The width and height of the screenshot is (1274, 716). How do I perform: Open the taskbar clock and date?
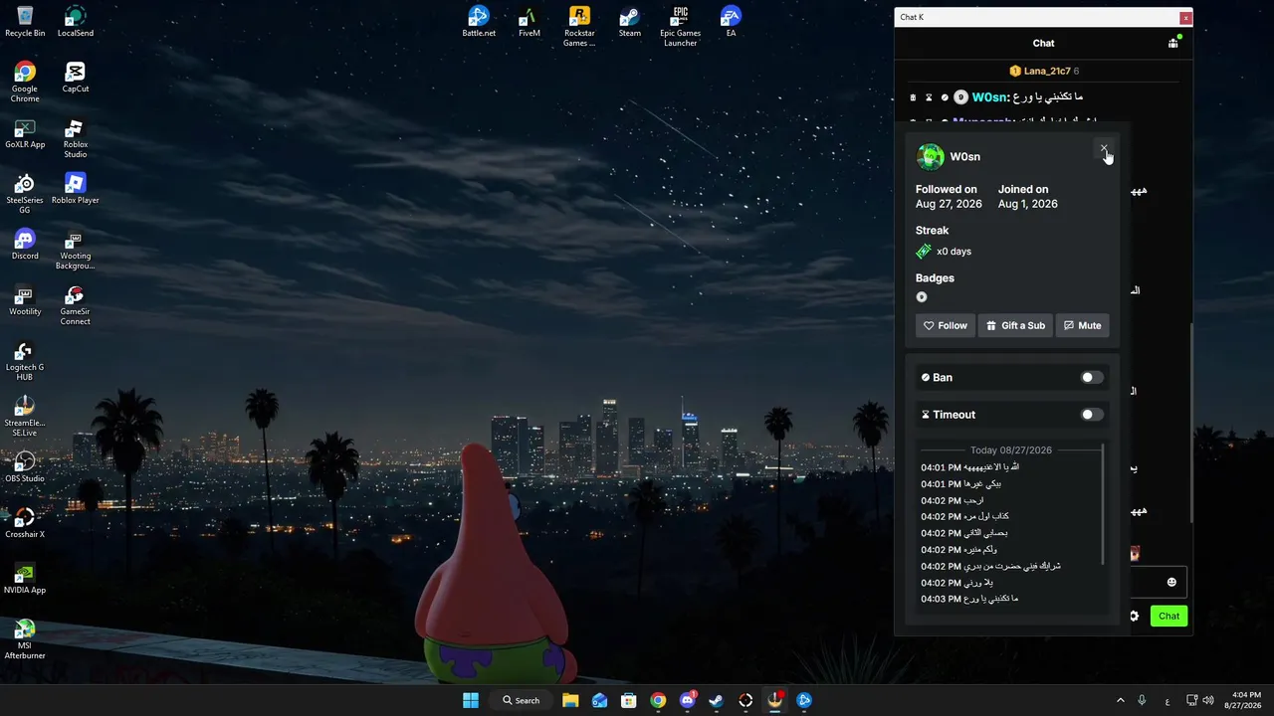tap(1244, 700)
